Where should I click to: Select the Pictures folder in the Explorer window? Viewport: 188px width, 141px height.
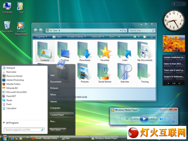(x=85, y=73)
